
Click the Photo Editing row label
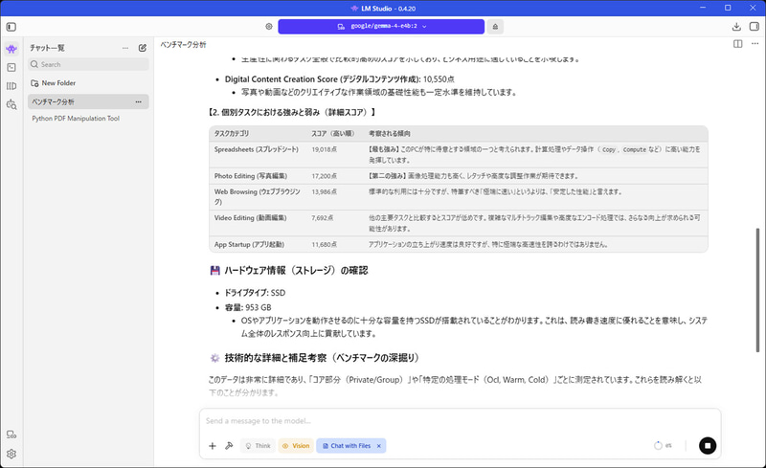251,176
